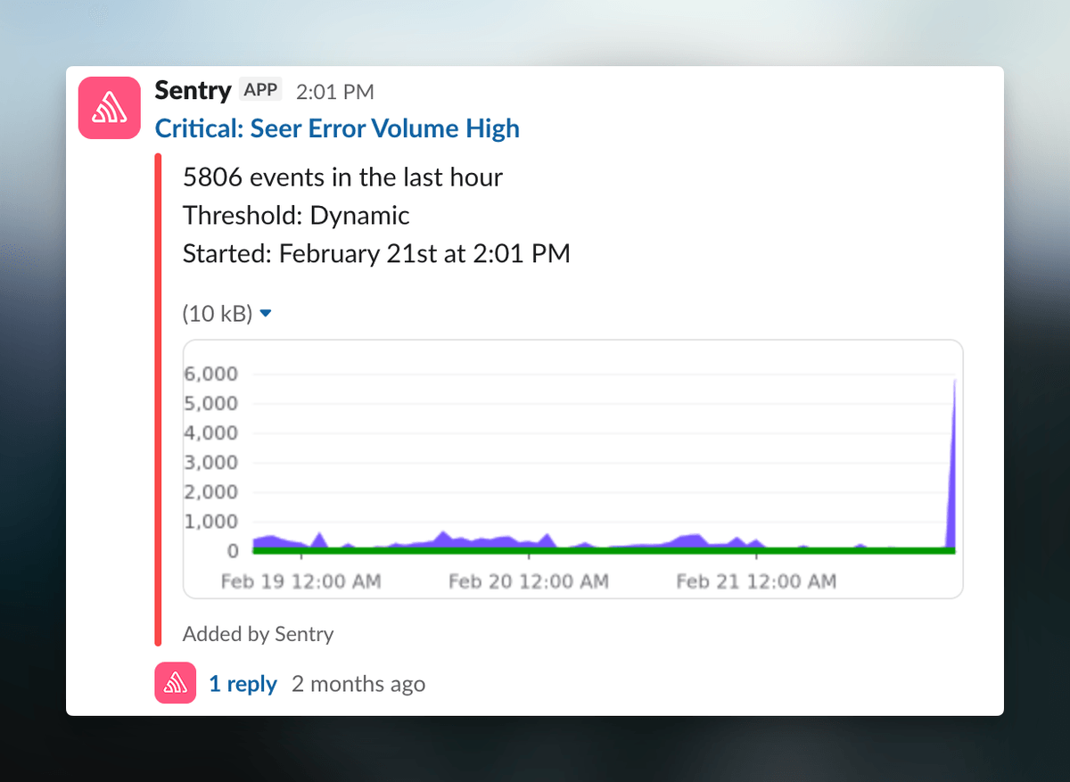1070x782 pixels.
Task: Click the chart baseline at zero
Action: [446, 550]
